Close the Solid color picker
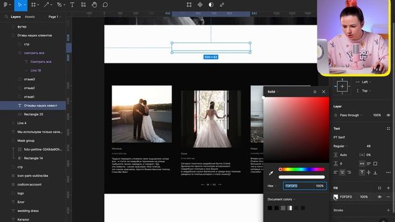This screenshot has height=222, width=395. pos(323,92)
